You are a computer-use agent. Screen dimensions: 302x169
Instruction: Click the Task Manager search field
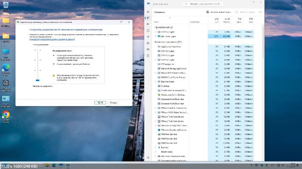click(204, 3)
